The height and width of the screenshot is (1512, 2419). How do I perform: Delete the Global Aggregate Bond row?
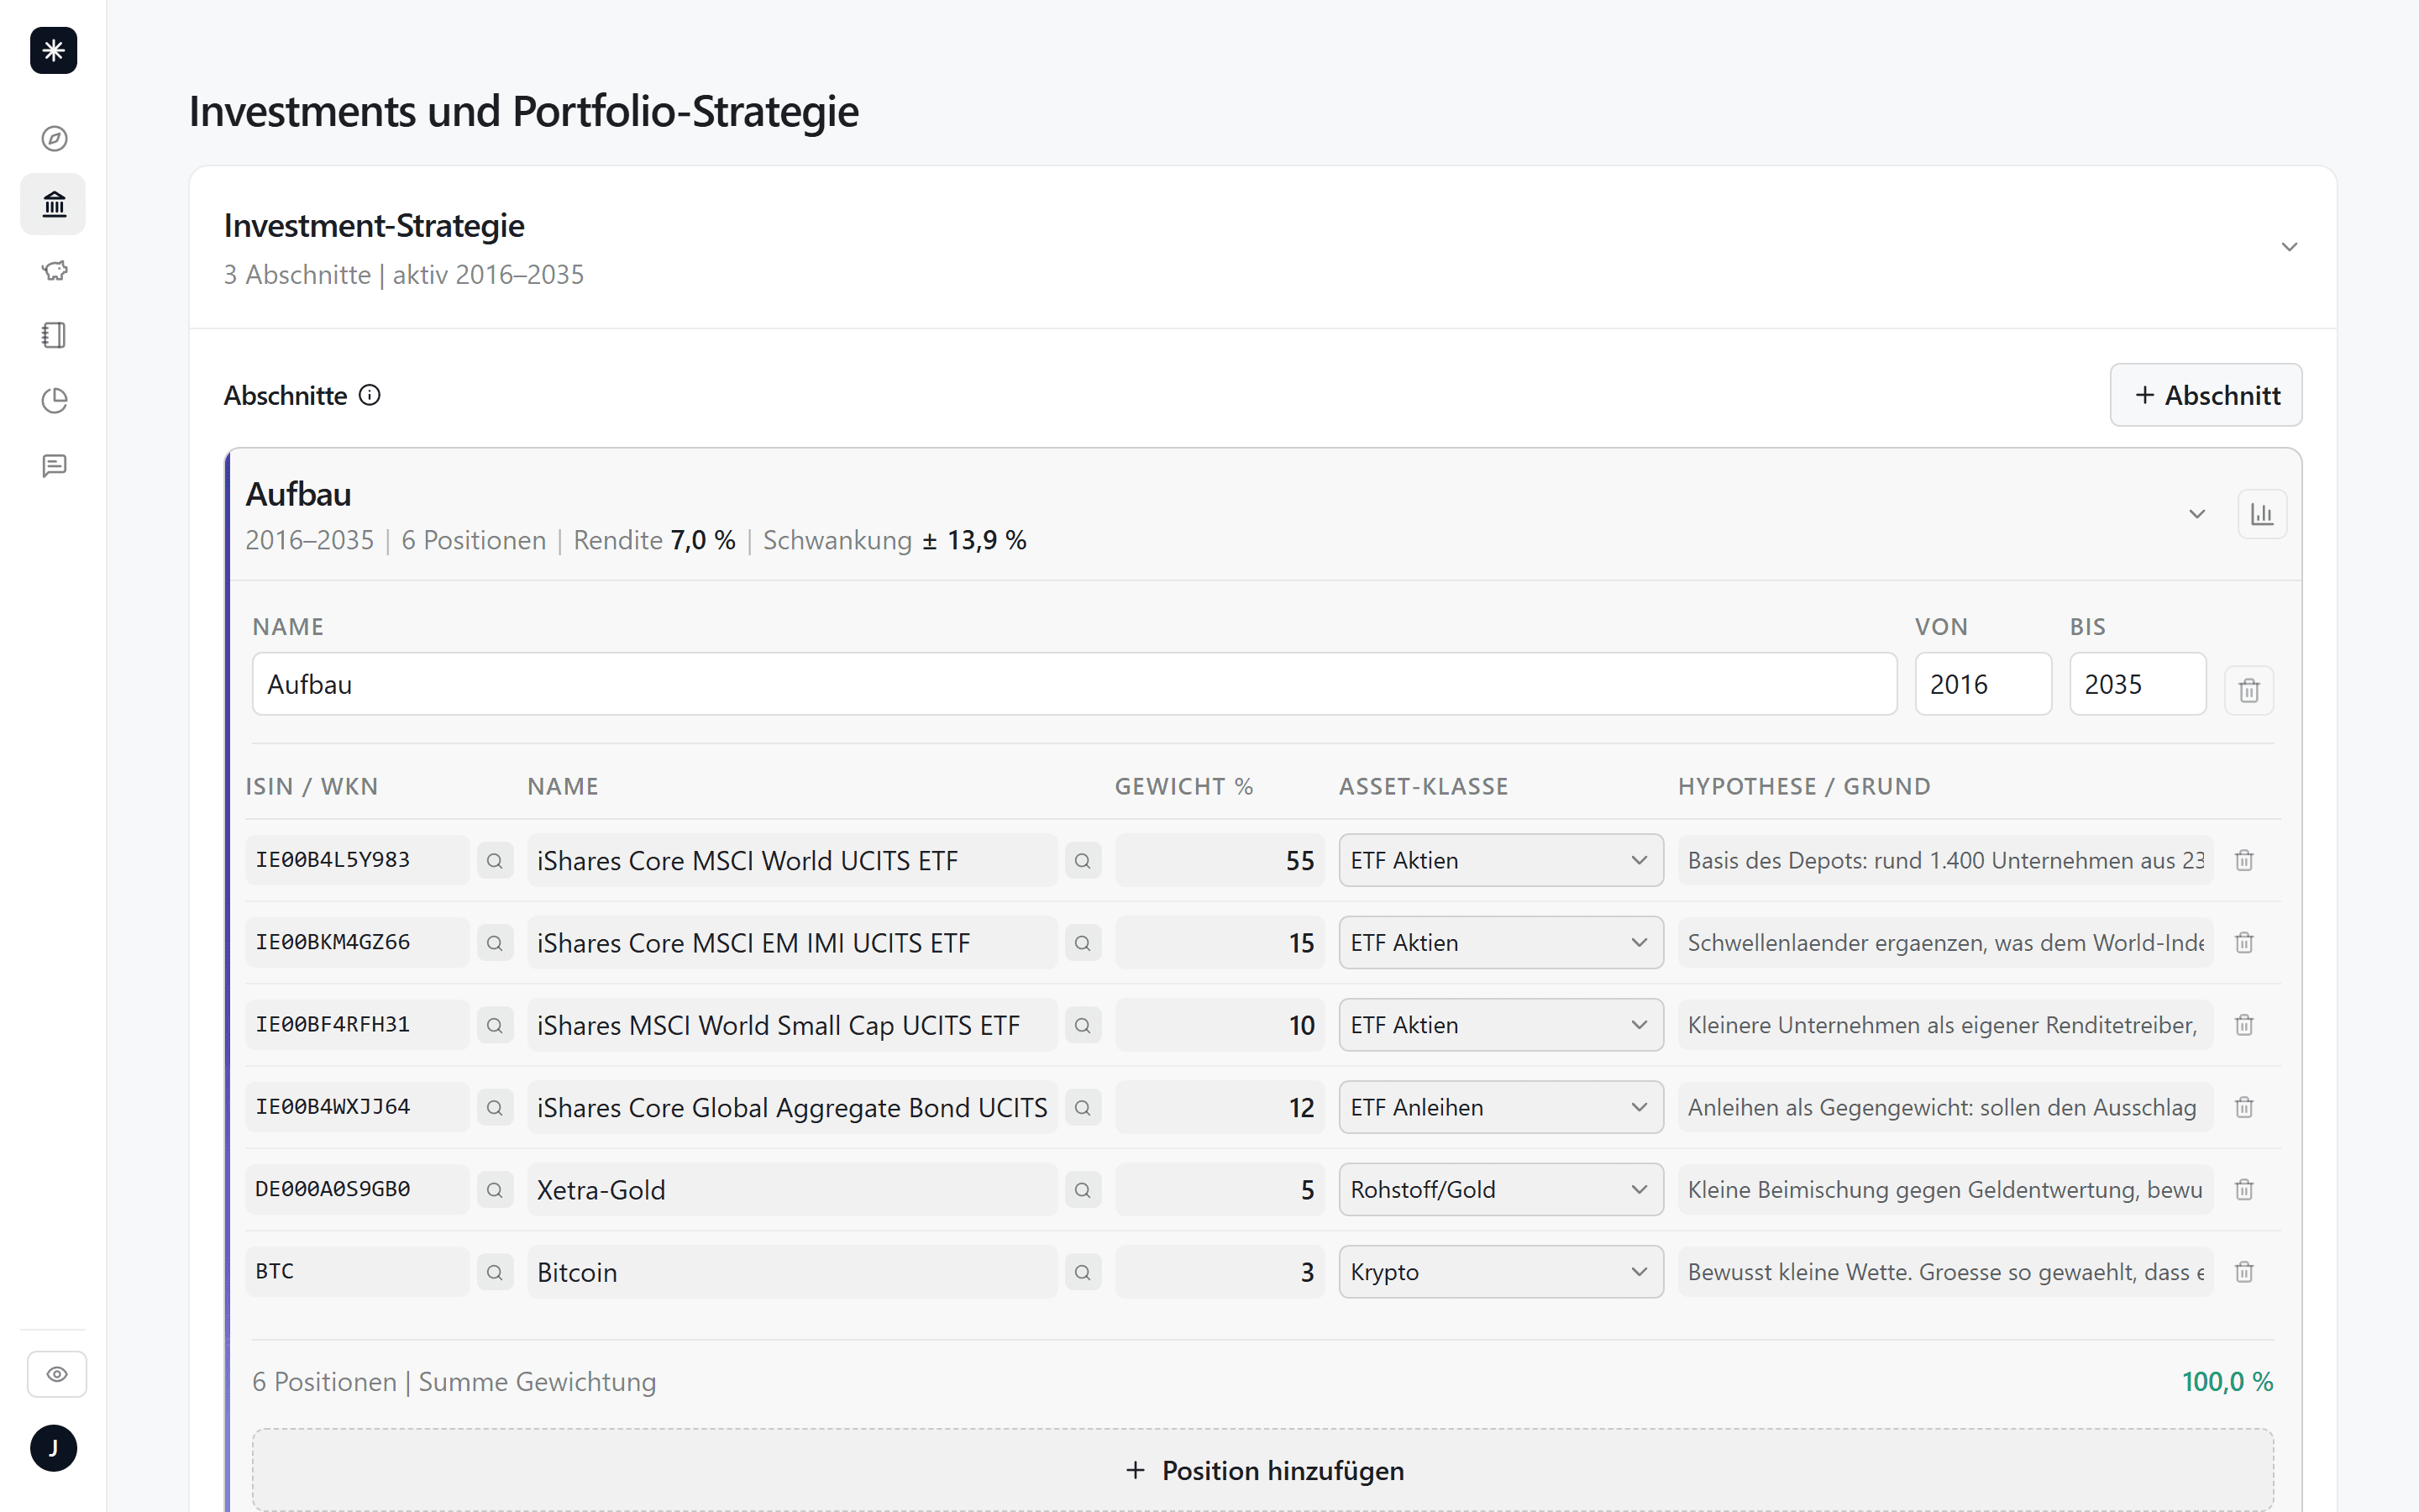pyautogui.click(x=2244, y=1107)
